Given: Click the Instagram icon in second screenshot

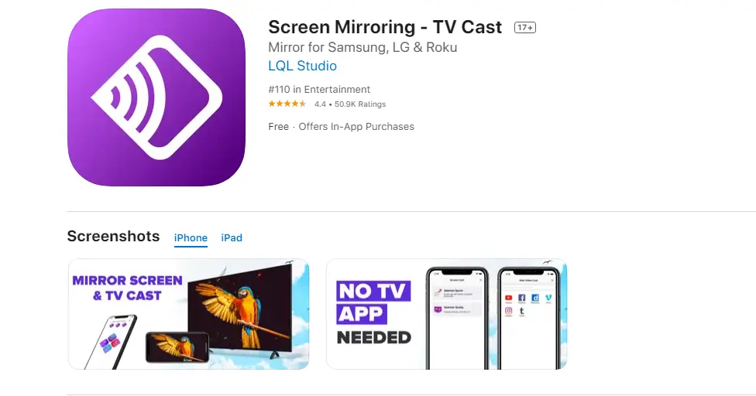Looking at the screenshot, I should 509,311.
